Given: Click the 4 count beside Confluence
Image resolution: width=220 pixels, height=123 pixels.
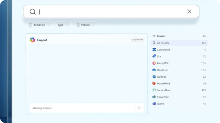Looking at the screenshot, I should tap(205, 50).
